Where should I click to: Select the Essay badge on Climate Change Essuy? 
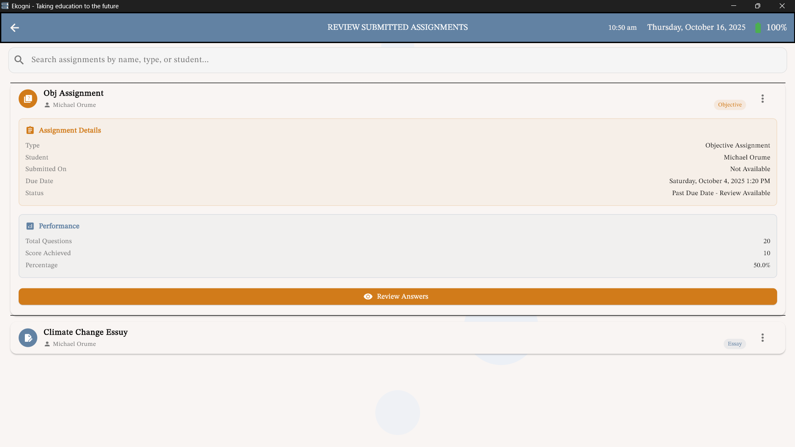tap(735, 343)
